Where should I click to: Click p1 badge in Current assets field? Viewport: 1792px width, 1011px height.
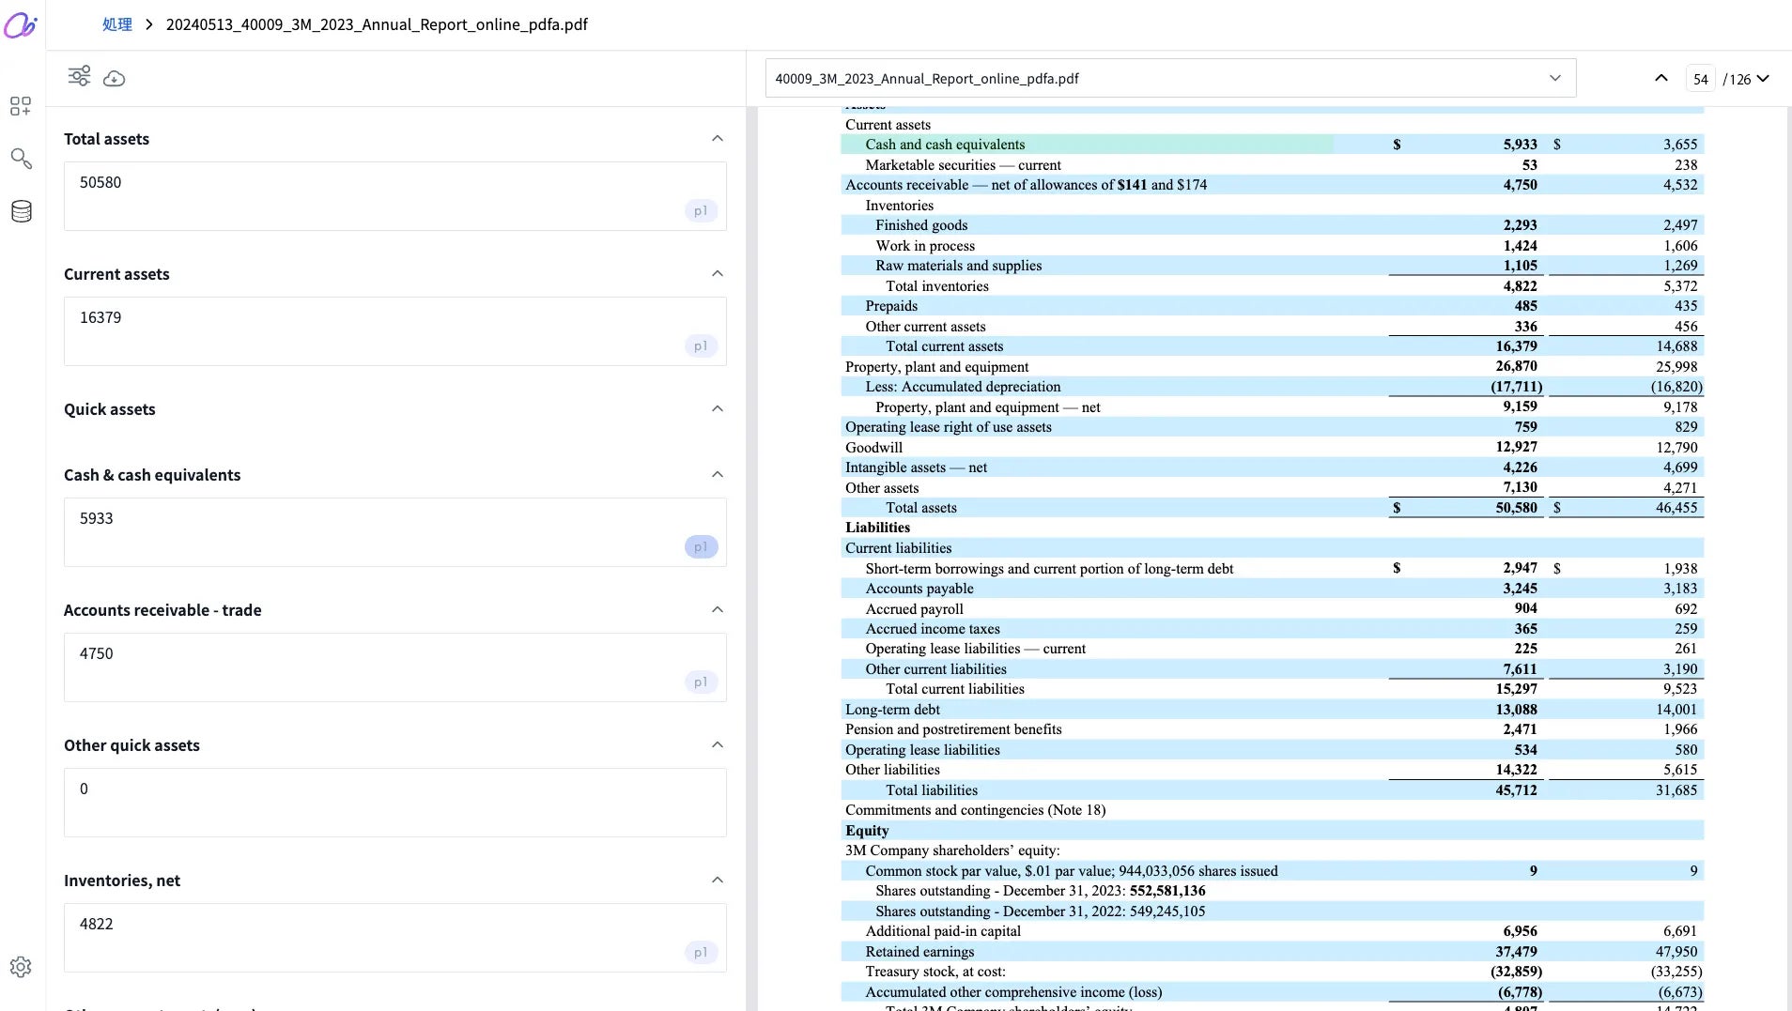click(701, 346)
